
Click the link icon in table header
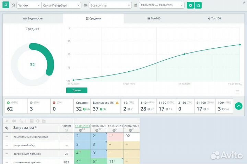[x=7, y=128]
